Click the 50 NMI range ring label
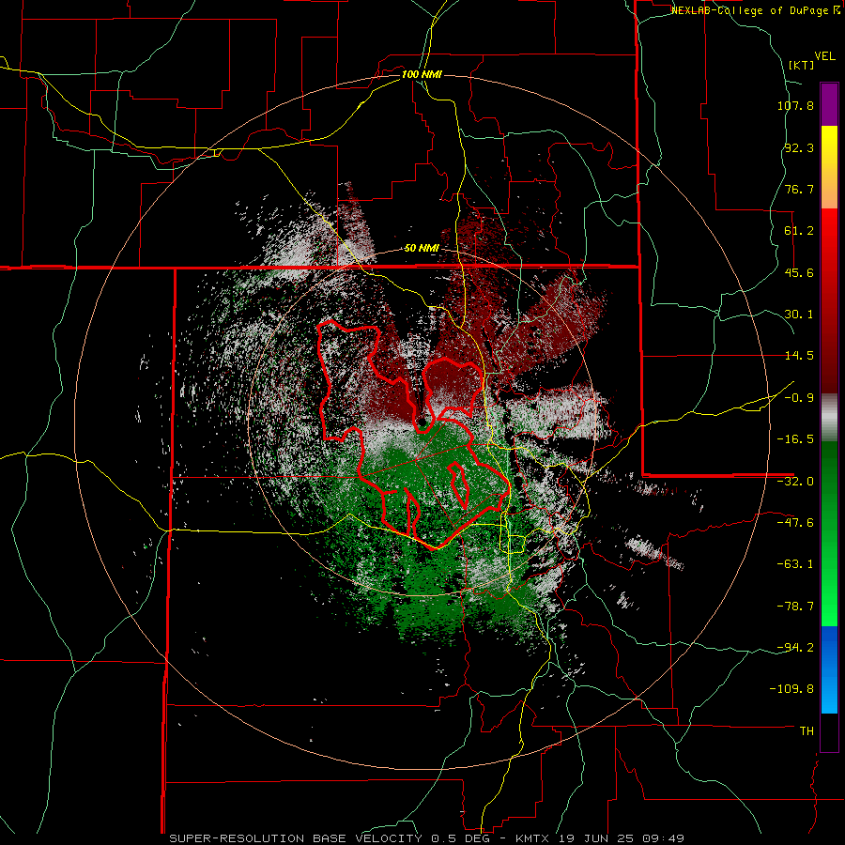This screenshot has height=845, width=845. coord(422,249)
